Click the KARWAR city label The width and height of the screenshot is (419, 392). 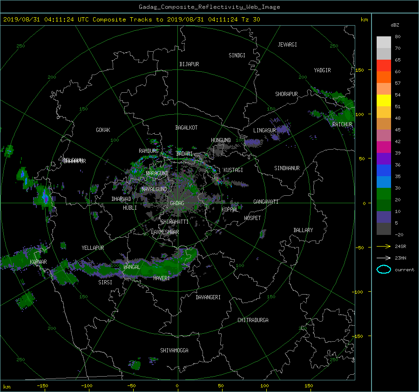click(x=38, y=261)
